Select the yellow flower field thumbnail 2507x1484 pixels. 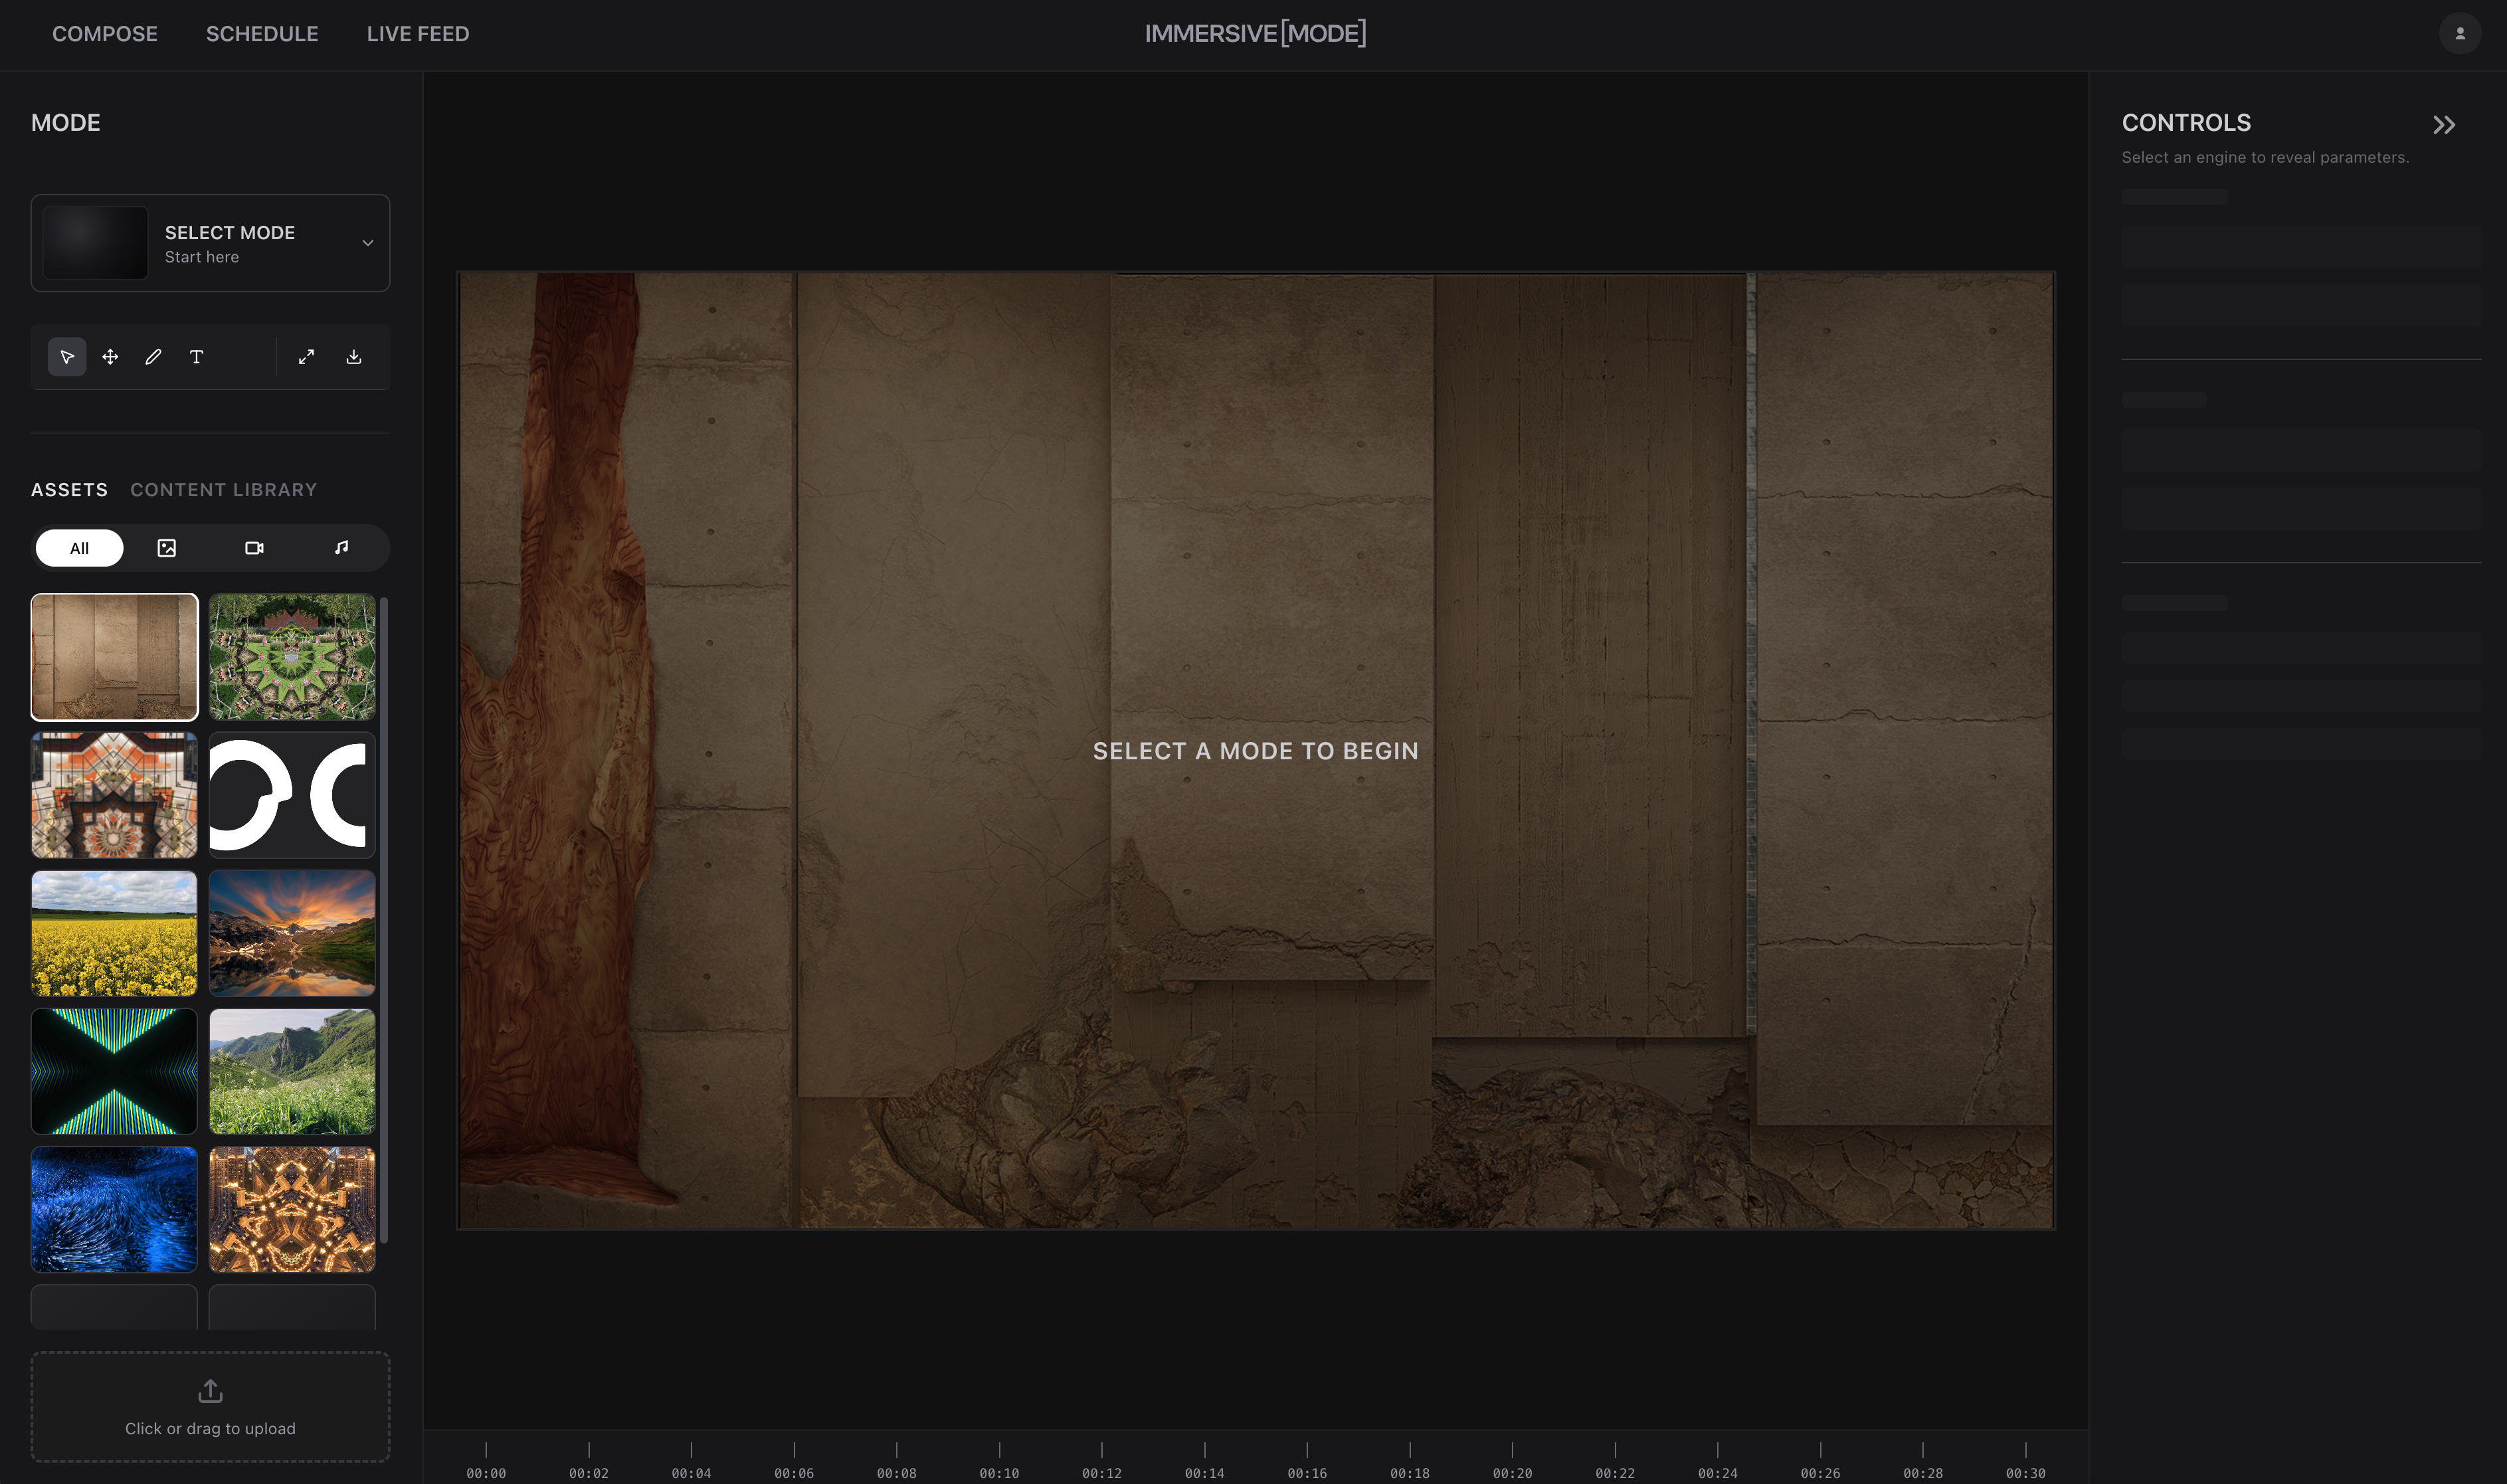[x=114, y=933]
